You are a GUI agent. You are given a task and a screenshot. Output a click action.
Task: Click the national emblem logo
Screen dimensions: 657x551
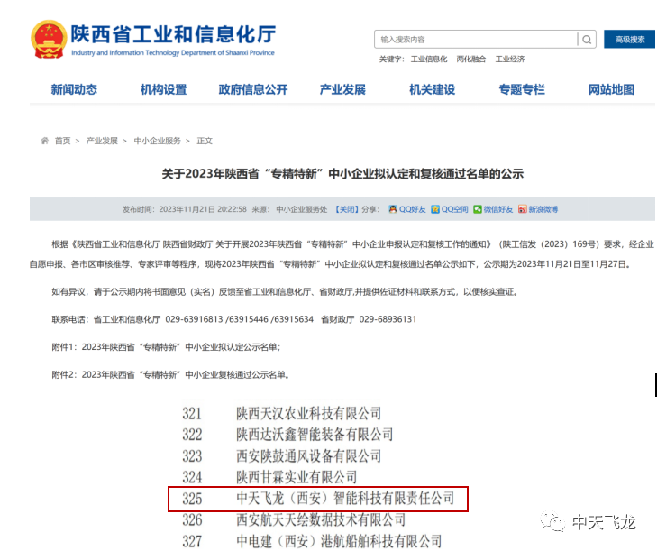(x=48, y=39)
